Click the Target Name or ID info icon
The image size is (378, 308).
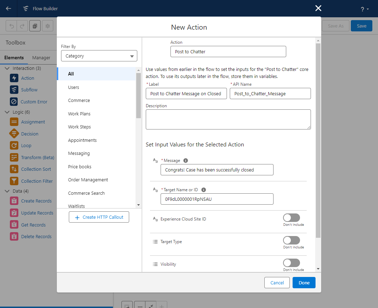(203, 190)
